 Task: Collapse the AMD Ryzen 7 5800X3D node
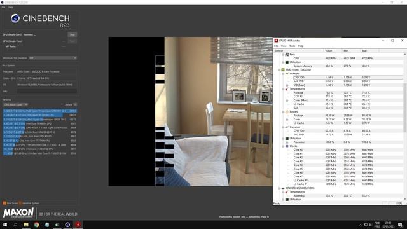279,70
